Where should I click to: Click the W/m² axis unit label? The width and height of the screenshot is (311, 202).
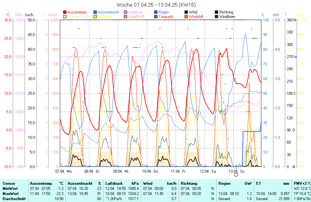click(x=53, y=15)
